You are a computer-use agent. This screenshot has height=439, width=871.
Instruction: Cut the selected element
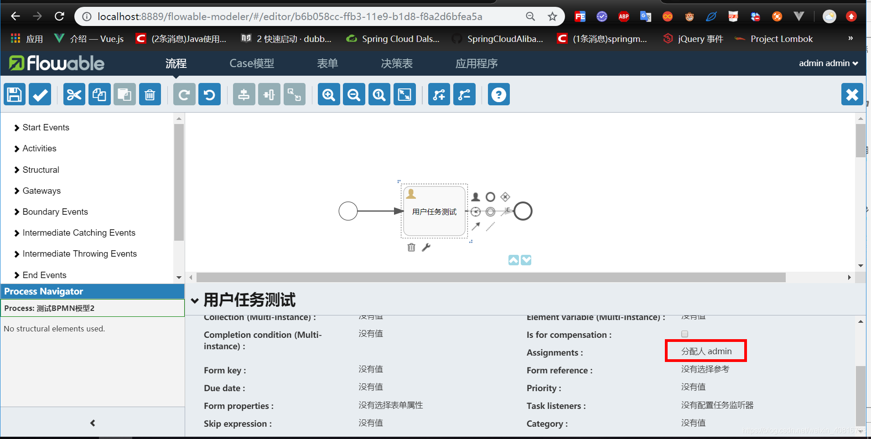[74, 94]
